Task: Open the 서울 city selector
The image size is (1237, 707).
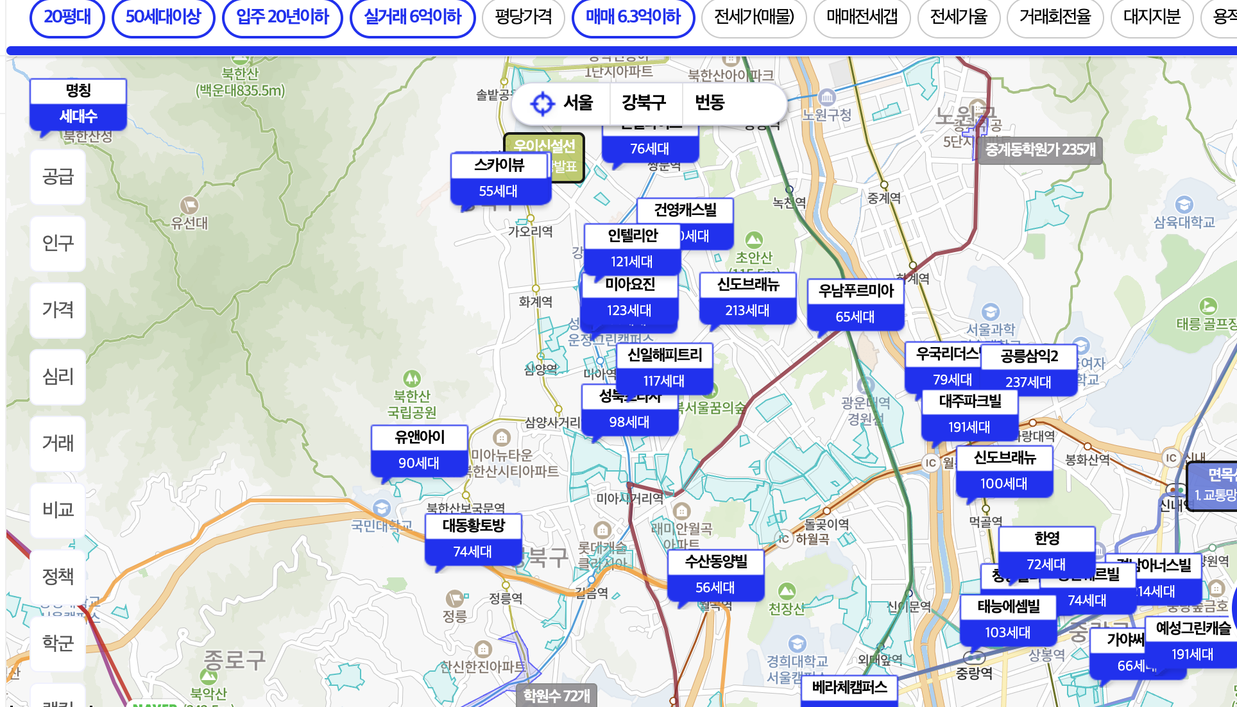Action: (578, 103)
